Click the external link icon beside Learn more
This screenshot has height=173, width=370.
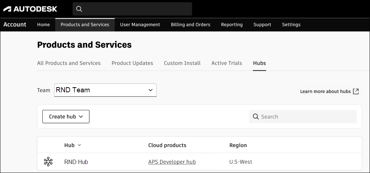(x=356, y=91)
